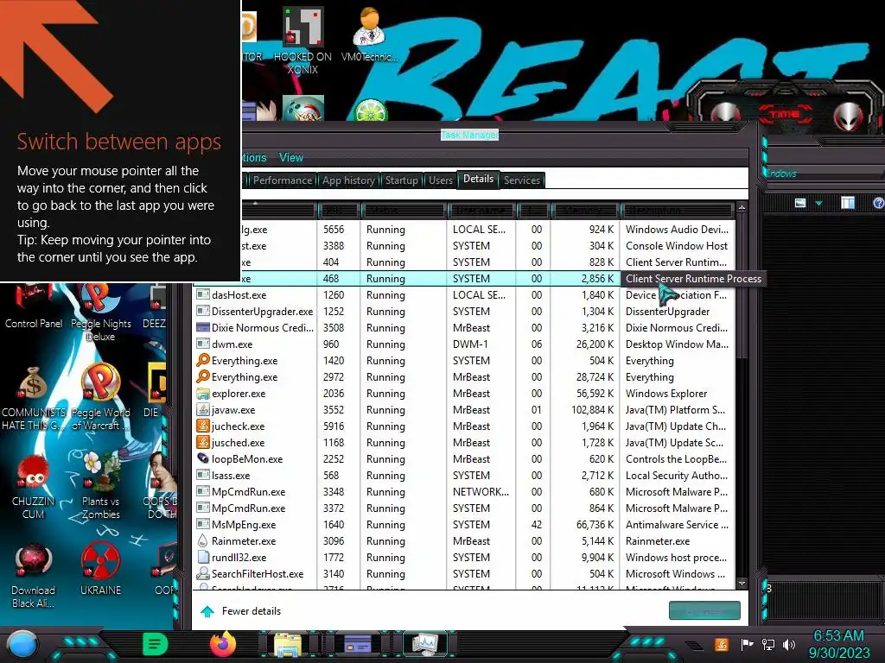
Task: Switch to the Users tab
Action: (x=440, y=180)
